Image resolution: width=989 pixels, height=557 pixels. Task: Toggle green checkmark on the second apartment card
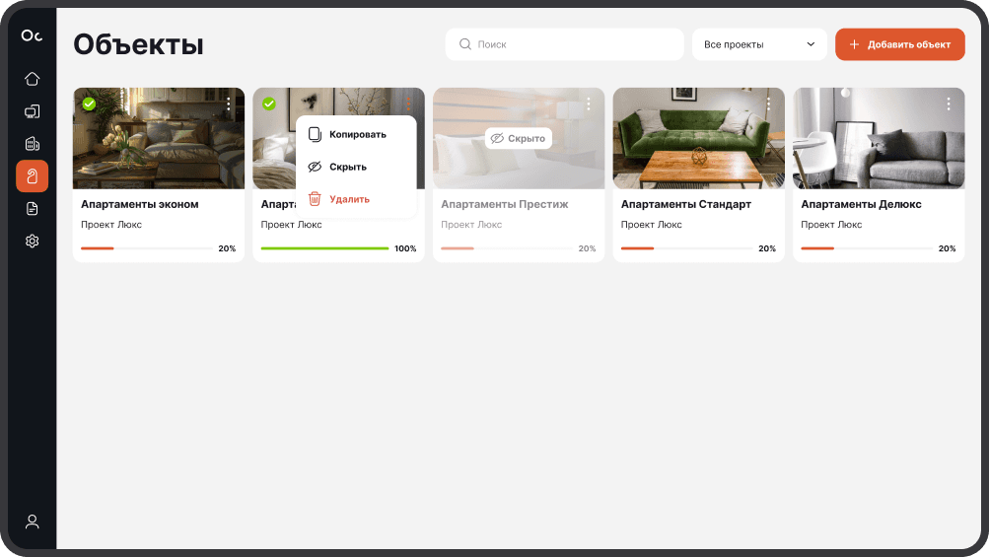(x=269, y=104)
